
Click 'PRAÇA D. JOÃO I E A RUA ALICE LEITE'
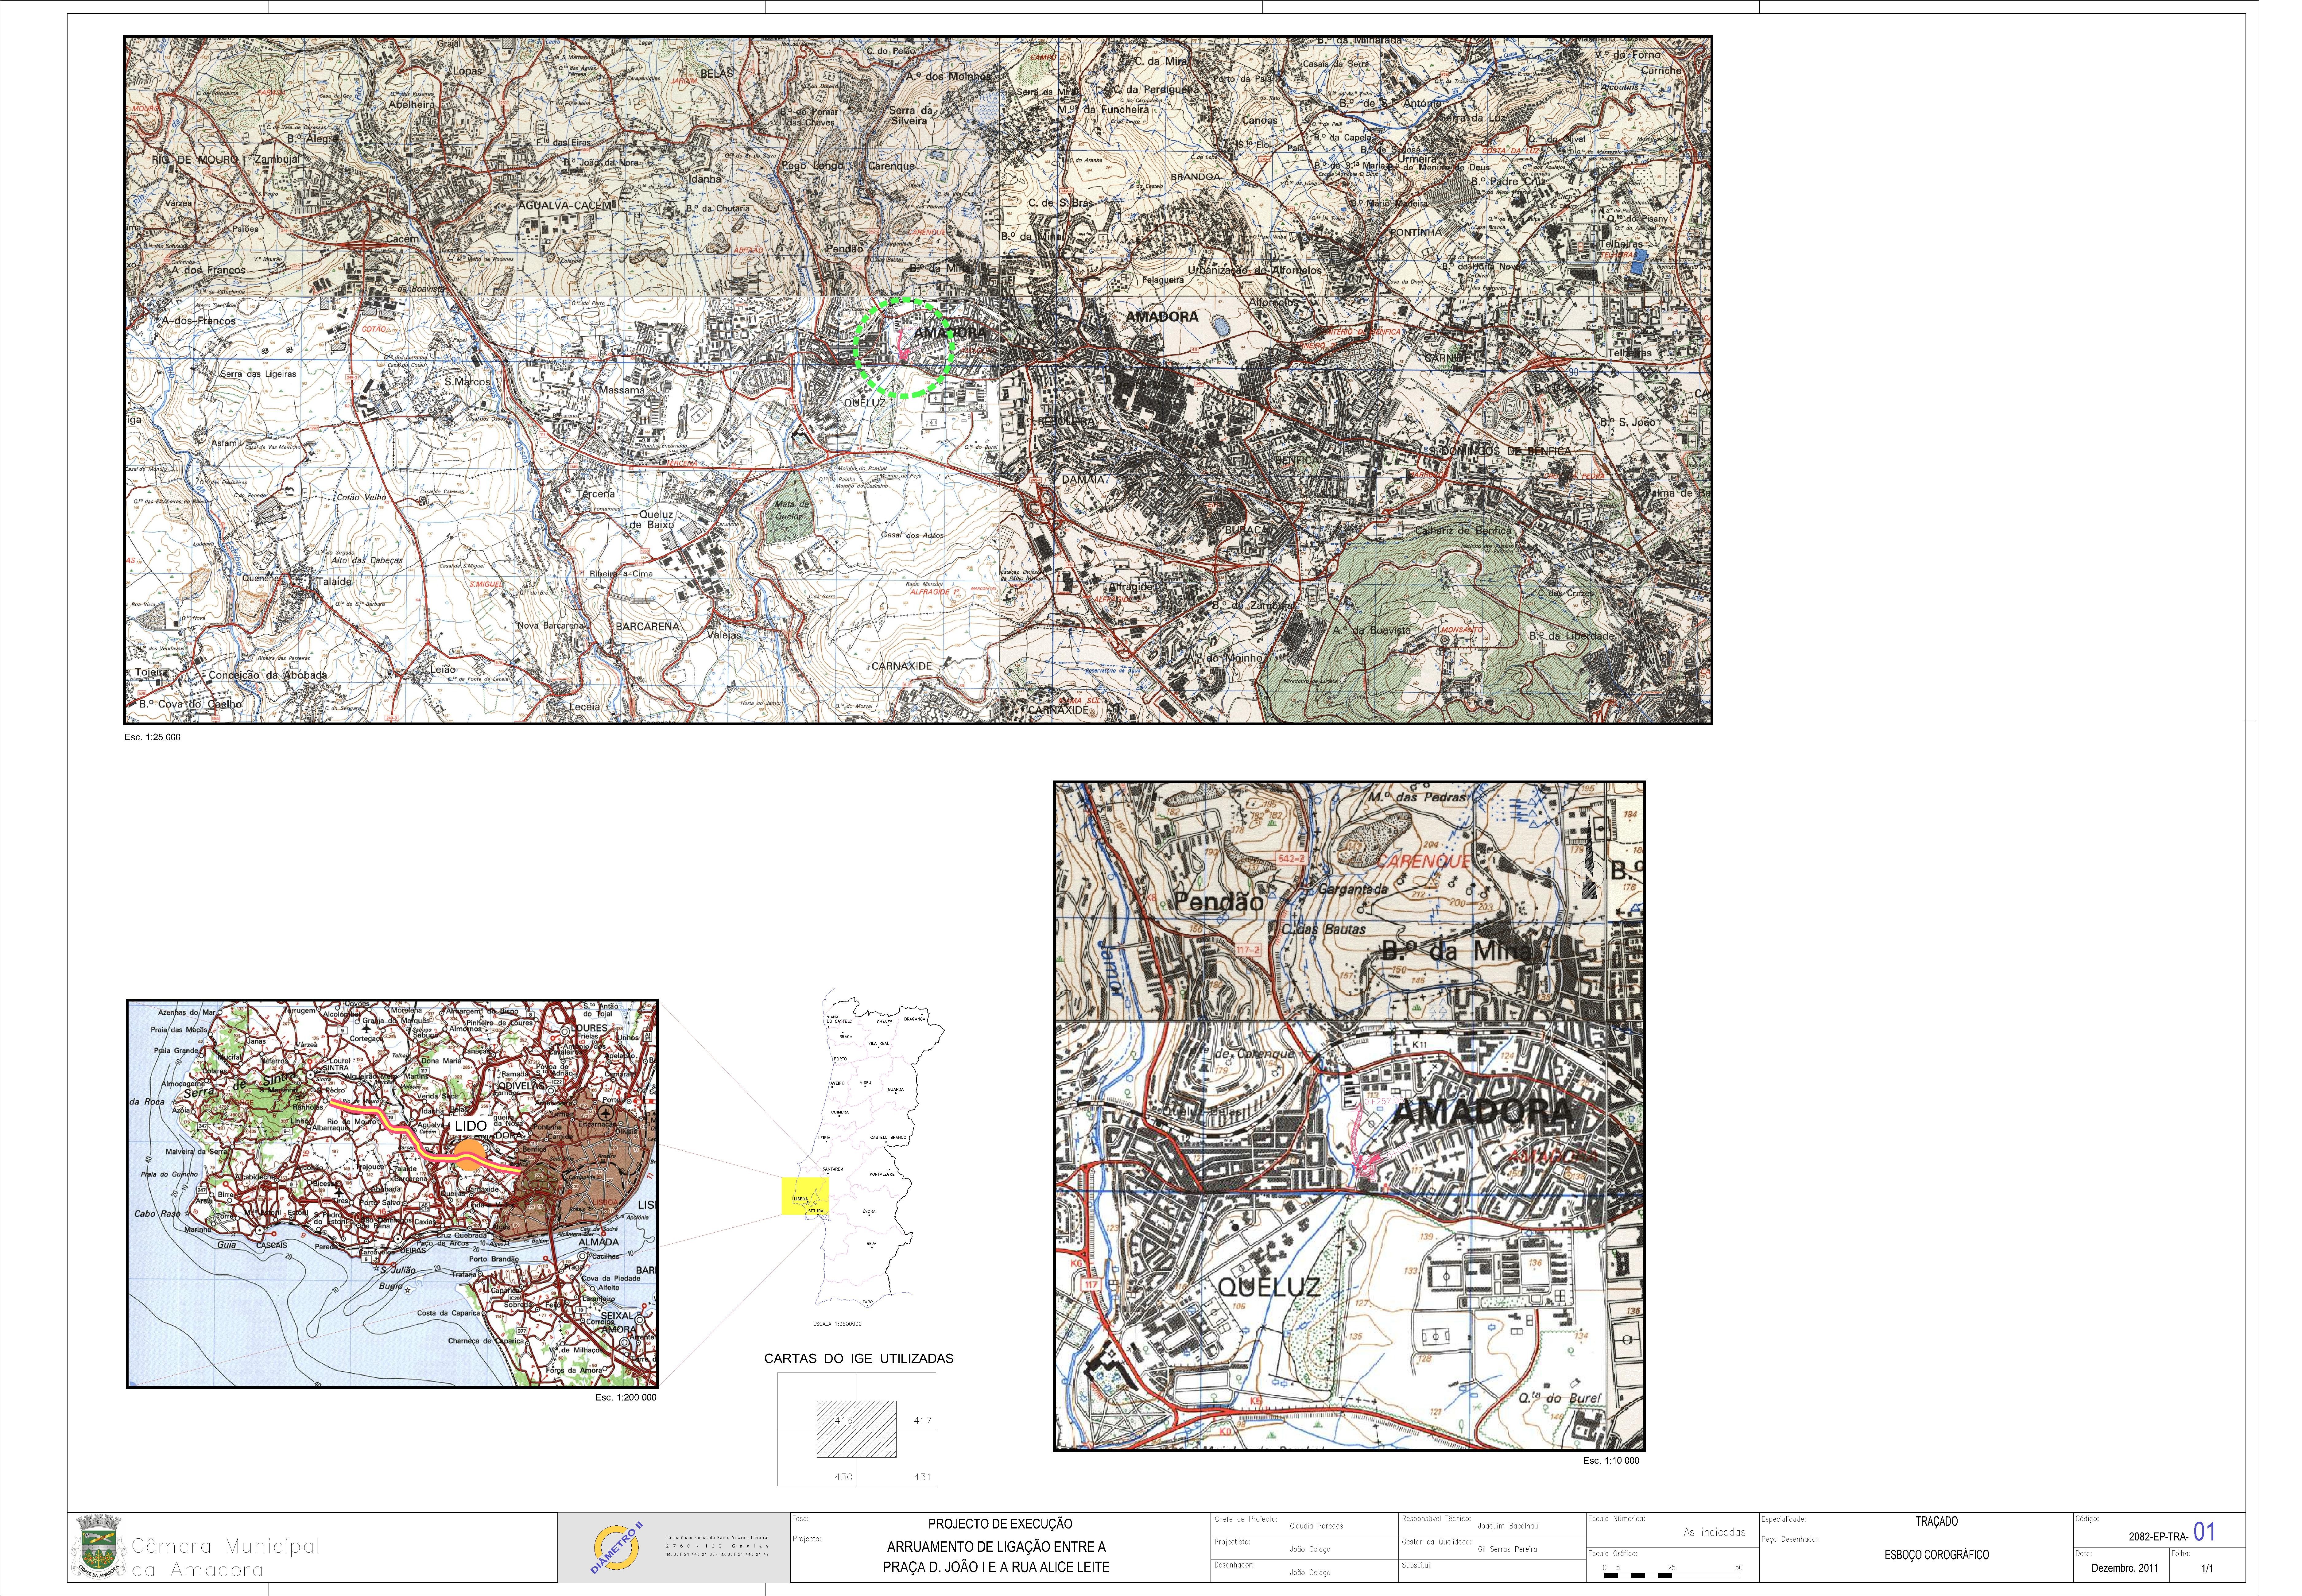[996, 1567]
